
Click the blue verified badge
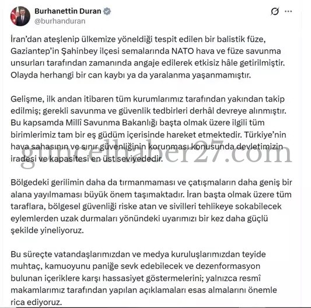pyautogui.click(x=107, y=11)
